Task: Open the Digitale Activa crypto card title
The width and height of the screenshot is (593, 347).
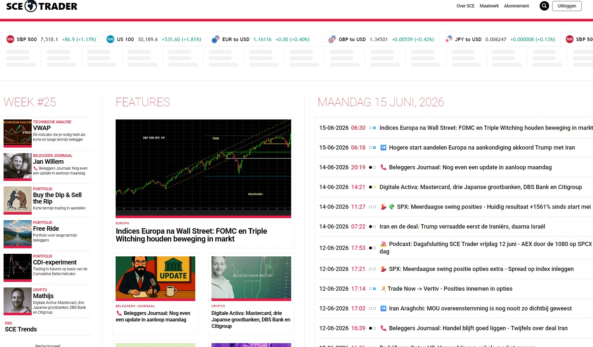Action: pos(251,319)
